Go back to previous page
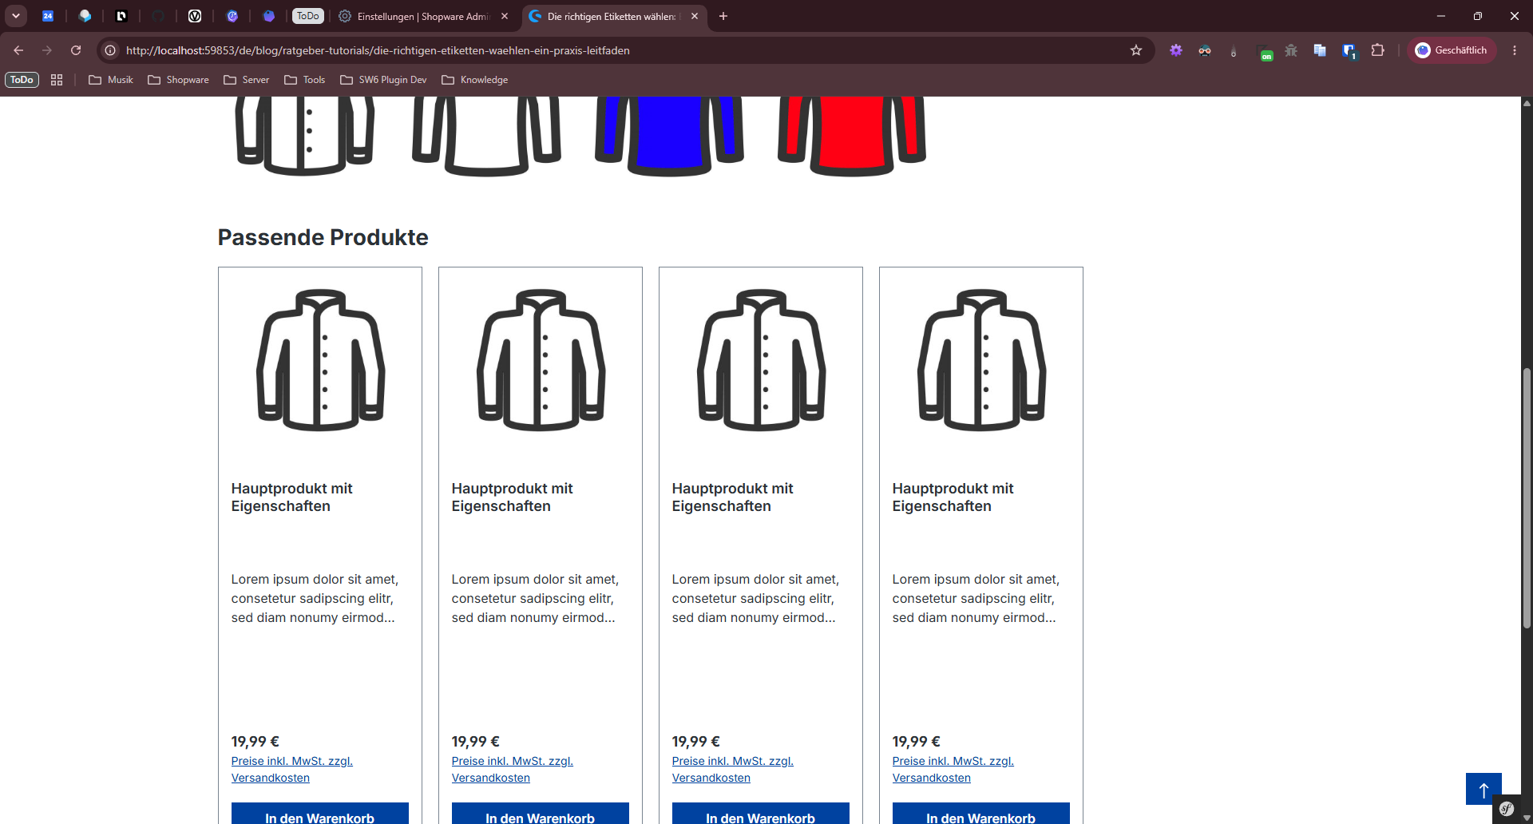Screen dimensions: 1533x824 tap(18, 50)
